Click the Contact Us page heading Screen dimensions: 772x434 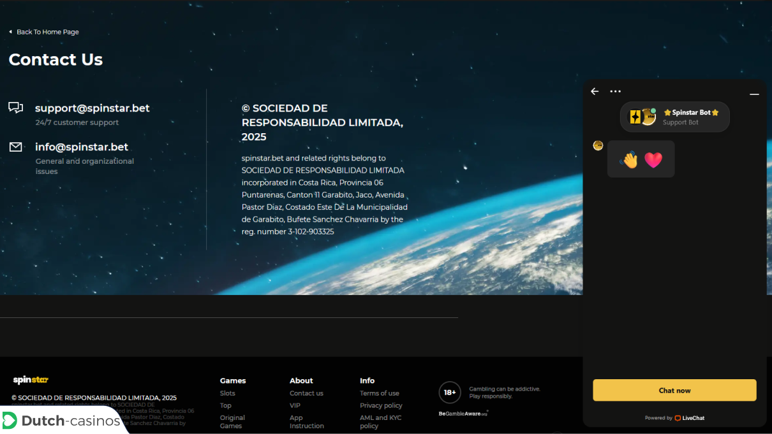(x=56, y=59)
